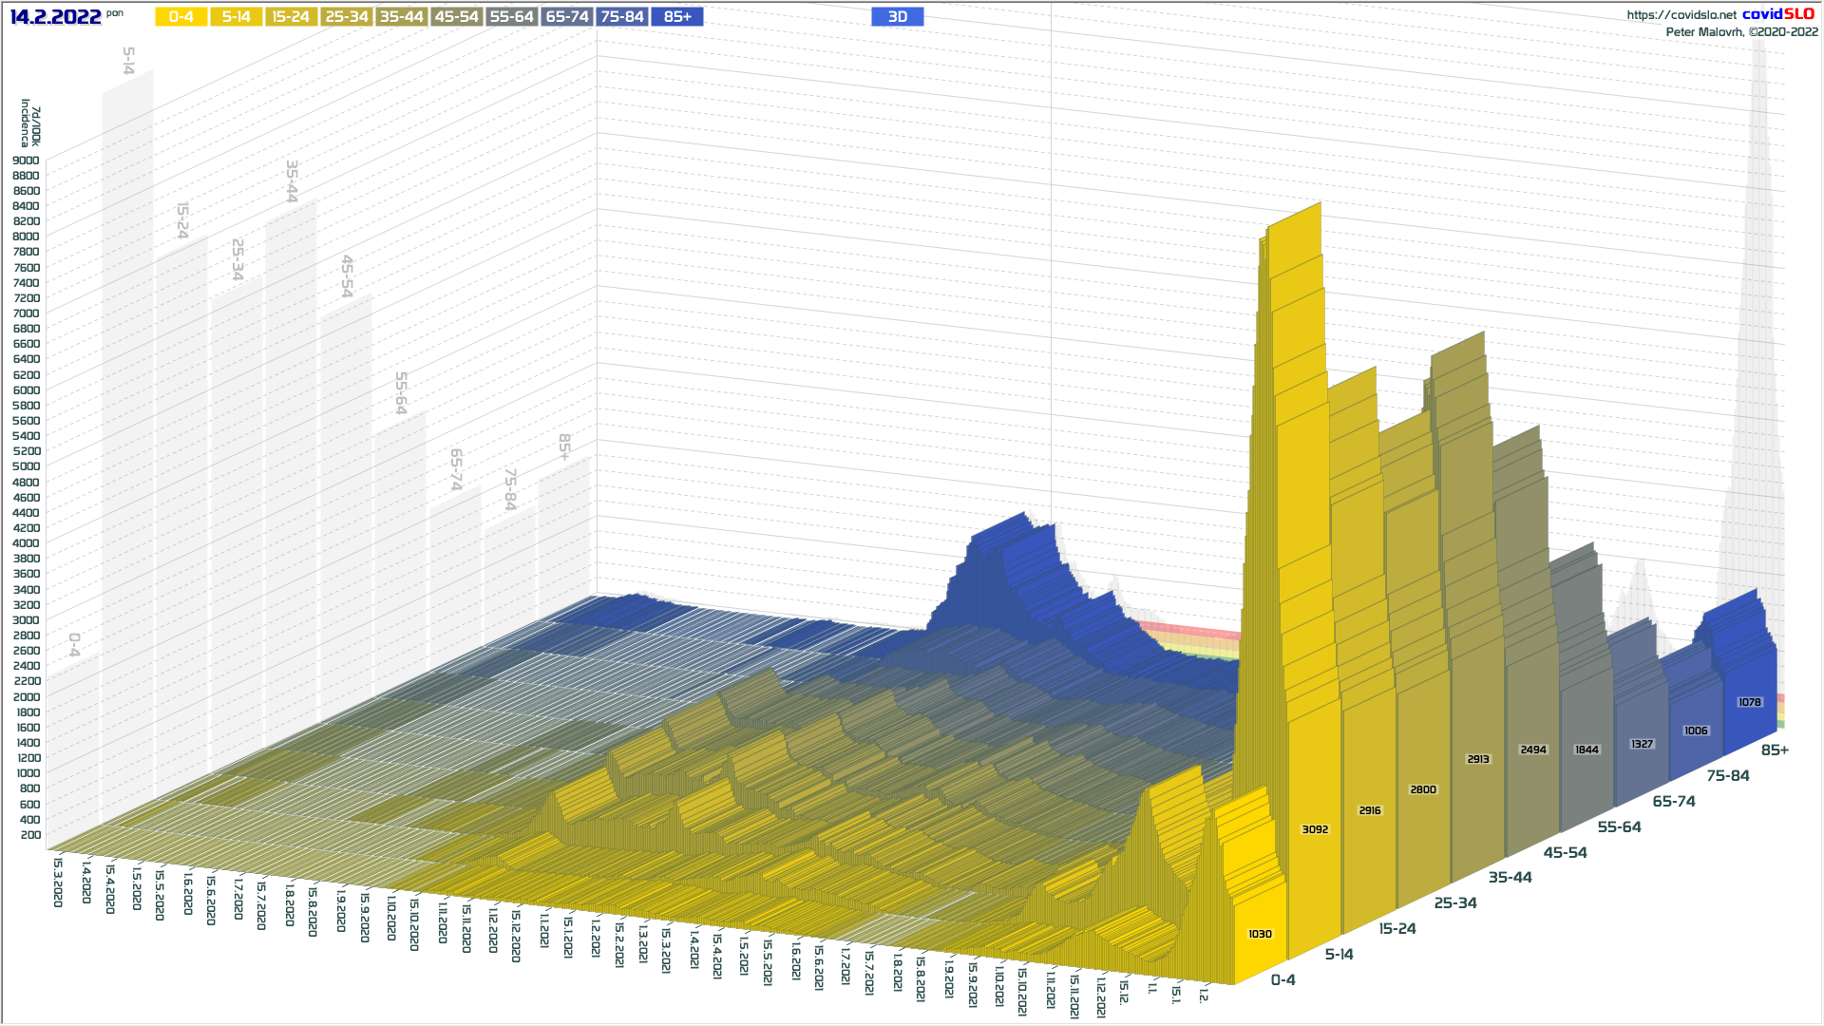Click the 1030 value label on 0-4
The width and height of the screenshot is (1824, 1026).
pyautogui.click(x=1260, y=934)
